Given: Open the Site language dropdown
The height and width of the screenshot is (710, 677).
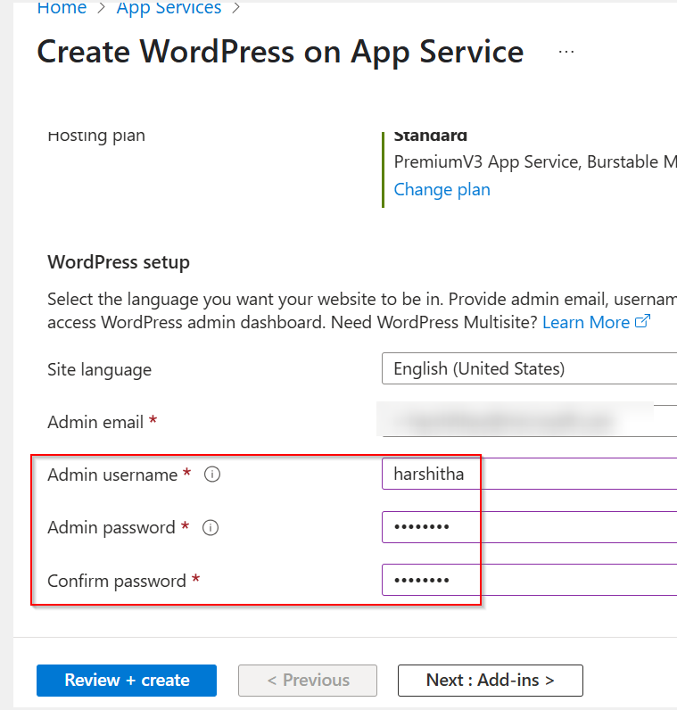Looking at the screenshot, I should coord(529,368).
